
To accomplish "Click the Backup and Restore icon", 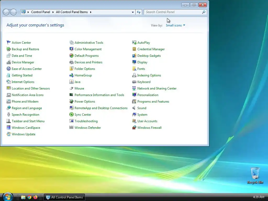I will coord(9,49).
